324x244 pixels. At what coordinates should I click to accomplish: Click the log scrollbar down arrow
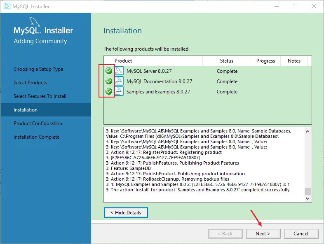point(308,198)
